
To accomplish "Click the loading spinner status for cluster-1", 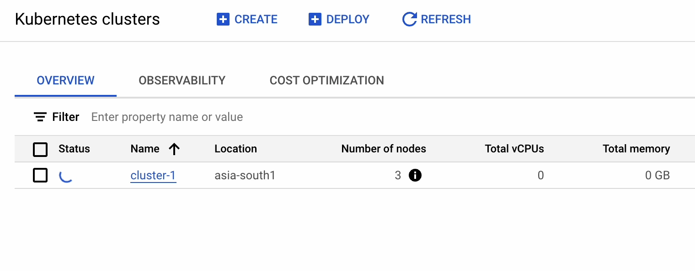I will point(66,176).
